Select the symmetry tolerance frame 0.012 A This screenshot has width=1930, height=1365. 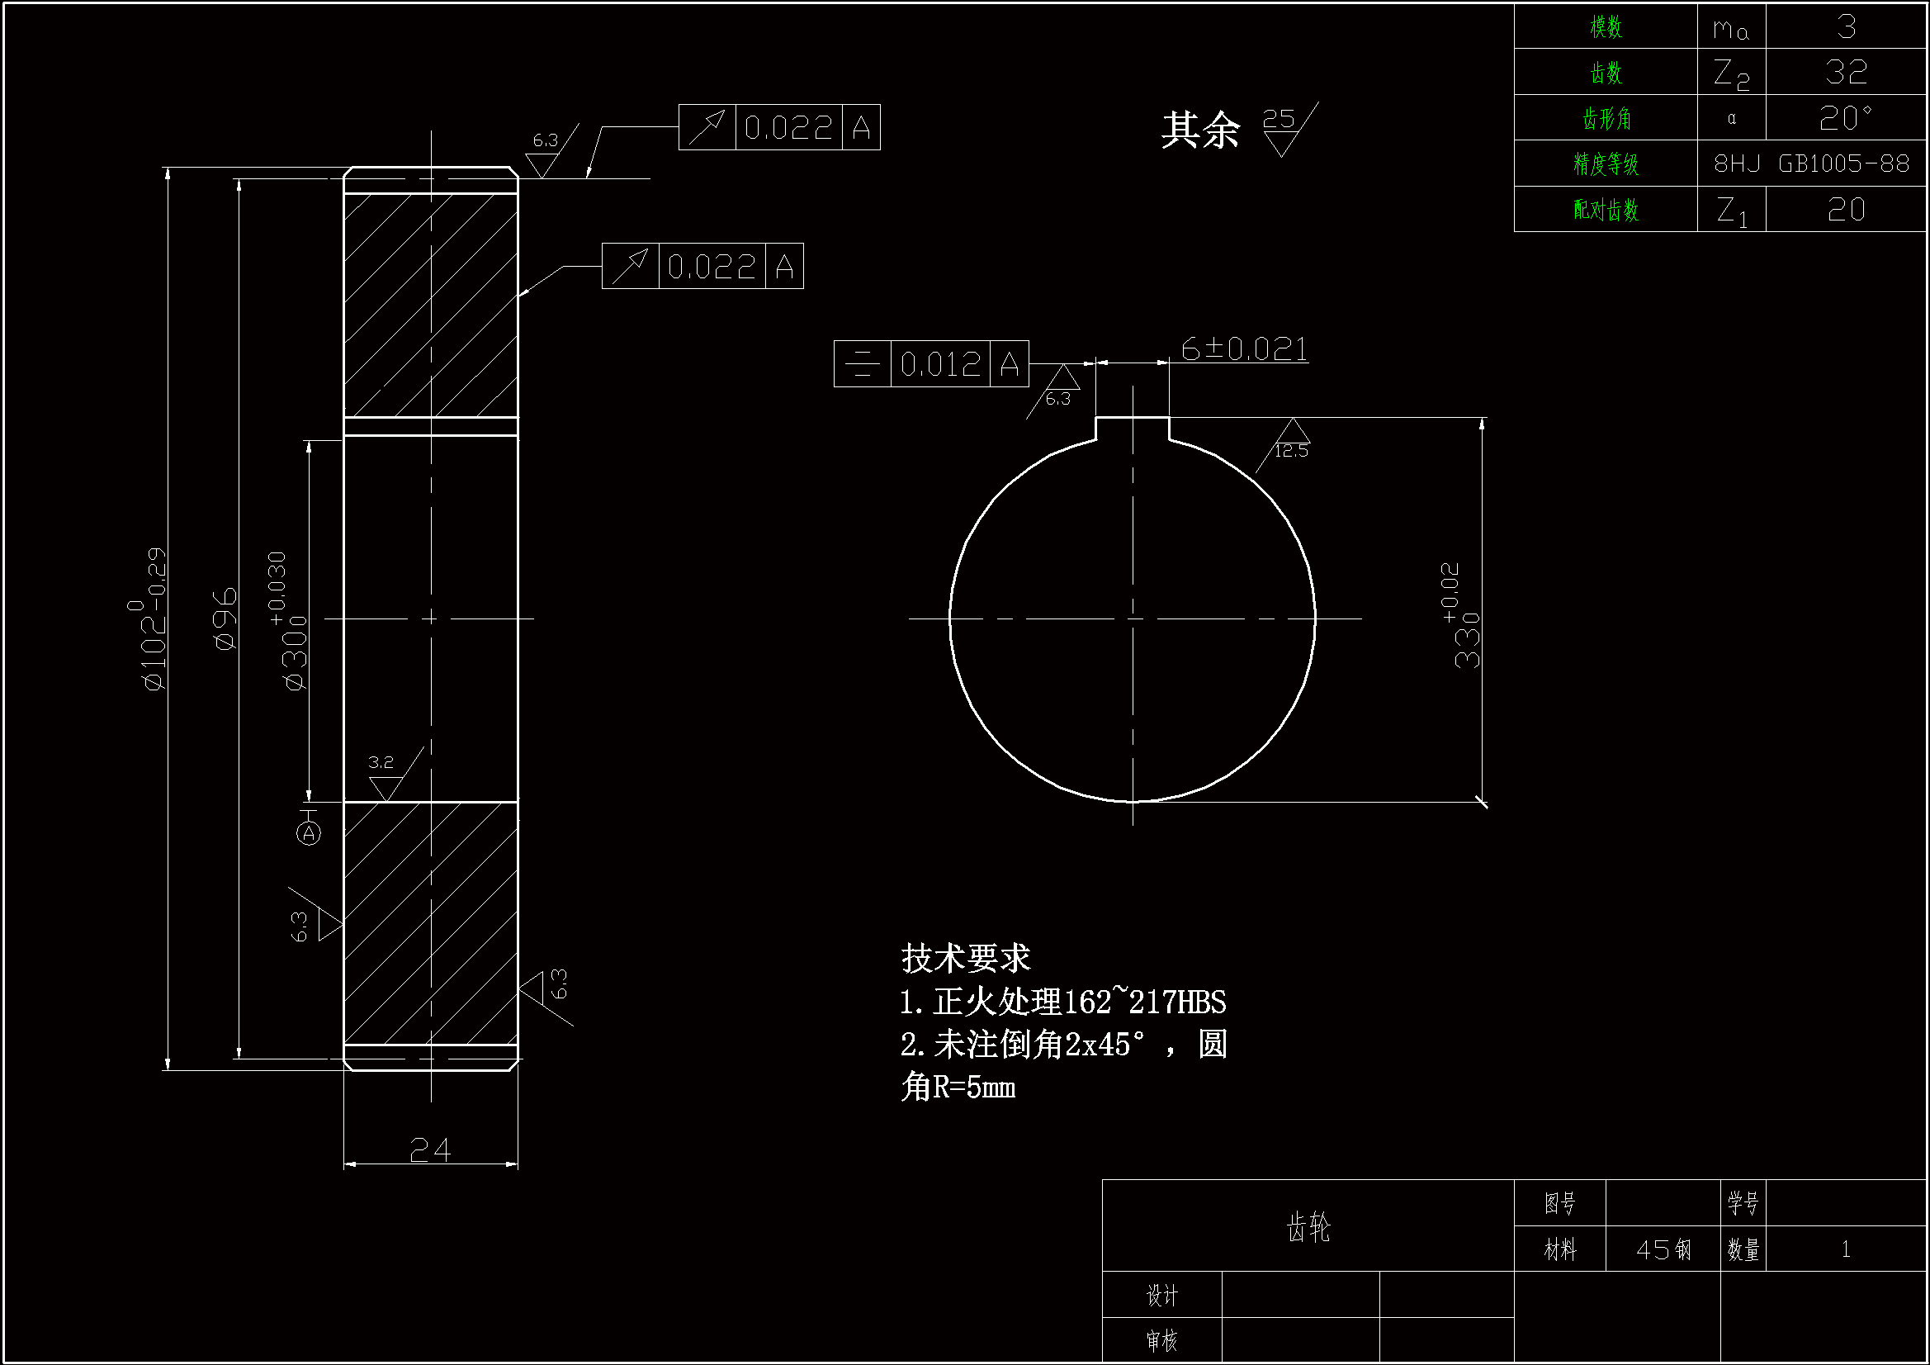(x=930, y=364)
